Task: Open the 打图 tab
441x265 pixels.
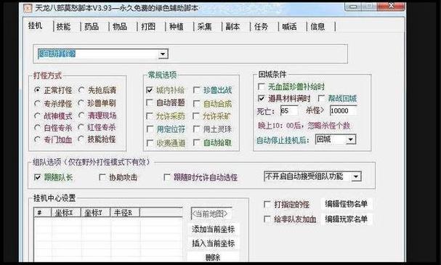Action: click(148, 27)
